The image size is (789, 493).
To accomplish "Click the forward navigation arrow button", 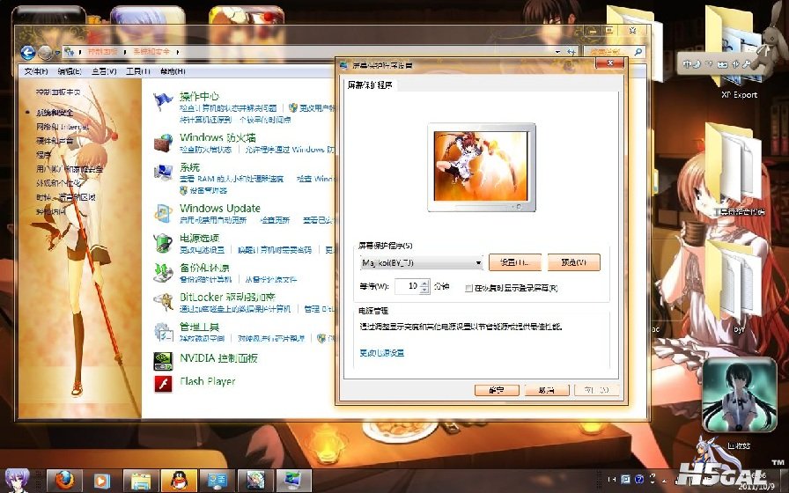I will [45, 52].
